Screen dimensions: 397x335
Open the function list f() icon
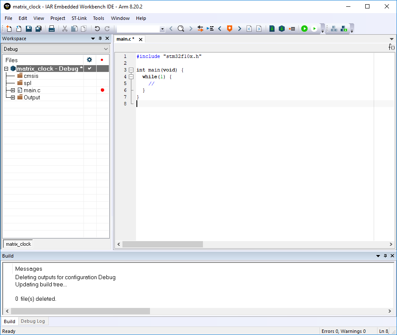391,47
